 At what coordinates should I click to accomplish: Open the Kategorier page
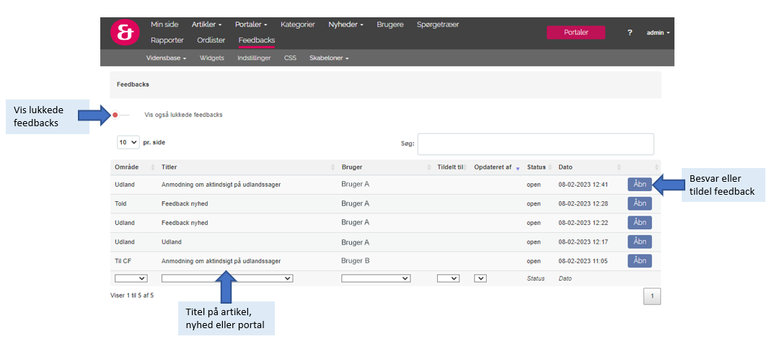[298, 25]
